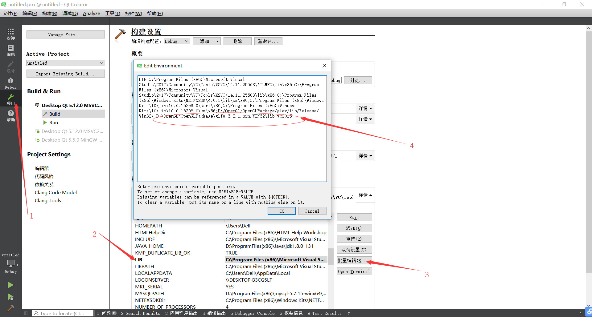Open 代码风格 project settings

tap(44, 176)
